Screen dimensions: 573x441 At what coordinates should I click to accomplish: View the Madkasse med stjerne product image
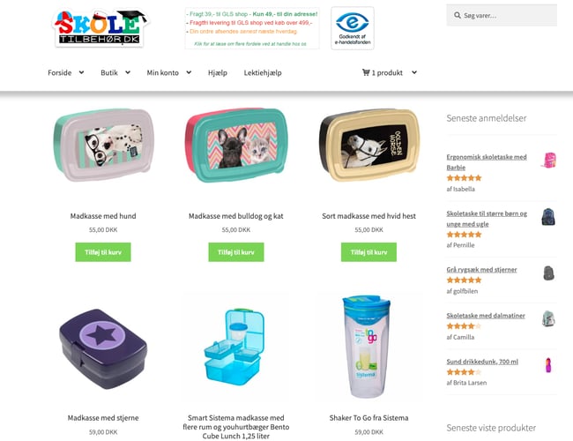coord(103,348)
